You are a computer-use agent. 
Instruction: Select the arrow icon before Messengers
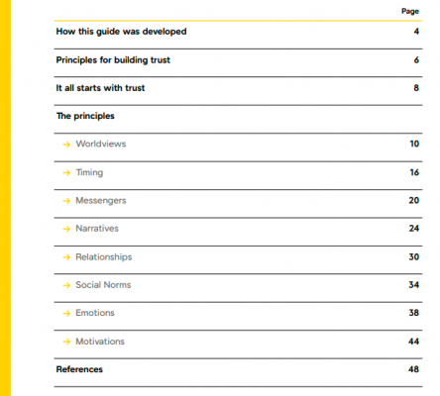point(66,201)
